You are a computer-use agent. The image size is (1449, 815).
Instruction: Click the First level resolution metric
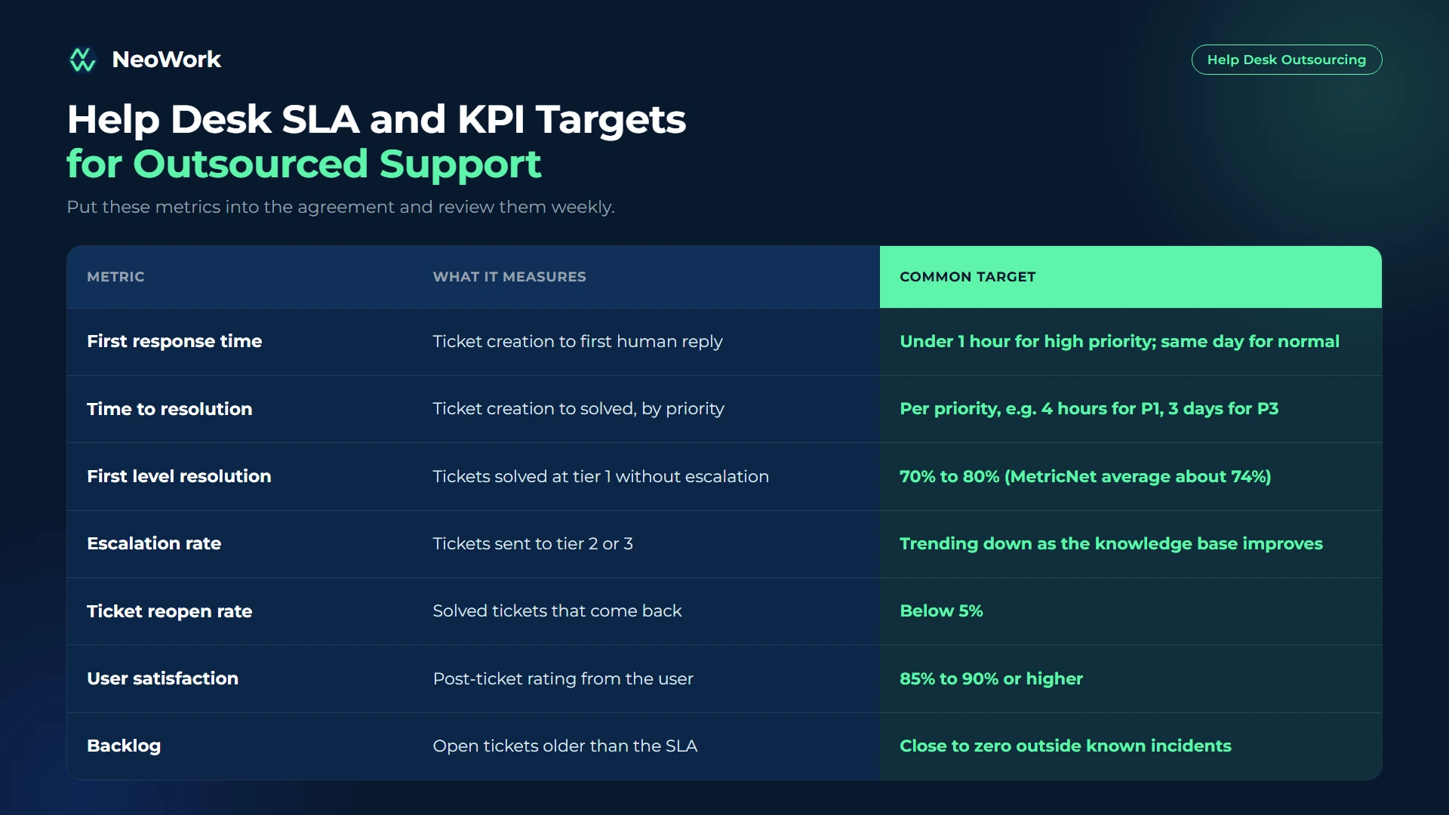[x=179, y=476]
